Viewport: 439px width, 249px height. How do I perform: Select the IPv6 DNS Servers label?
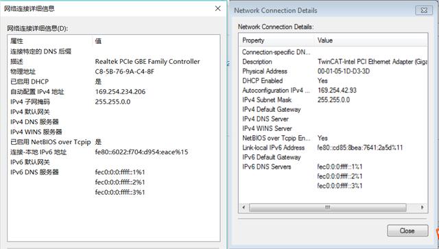tap(267, 167)
